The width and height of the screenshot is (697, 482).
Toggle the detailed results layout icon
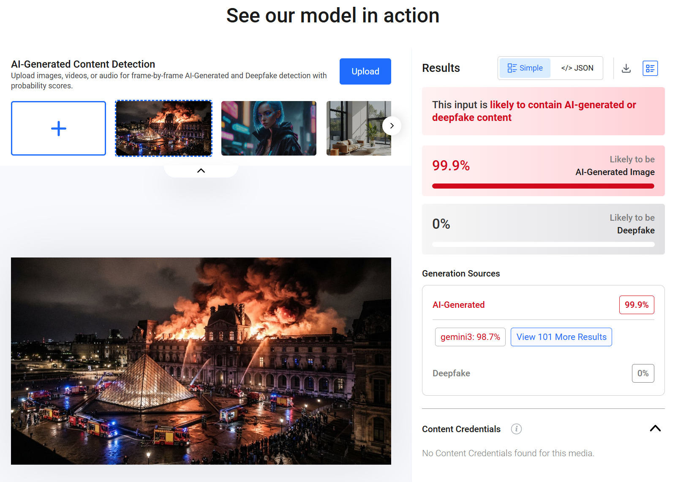[650, 68]
